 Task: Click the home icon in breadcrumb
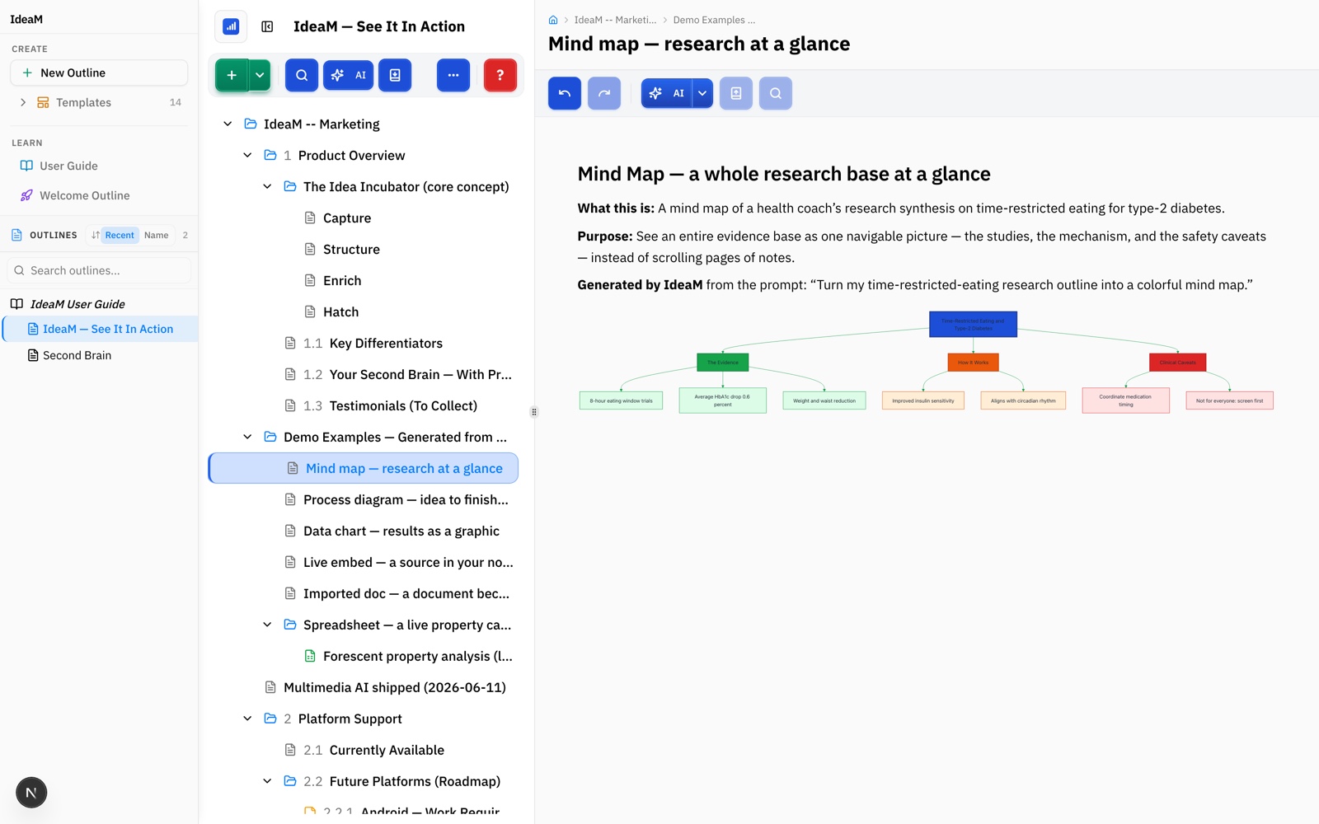coord(553,20)
